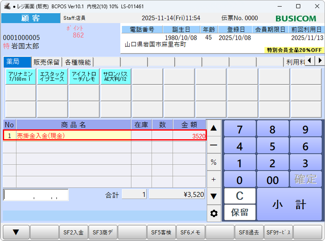Click the barcode input field
Screen dimensions: 325x241
click(x=36, y=195)
